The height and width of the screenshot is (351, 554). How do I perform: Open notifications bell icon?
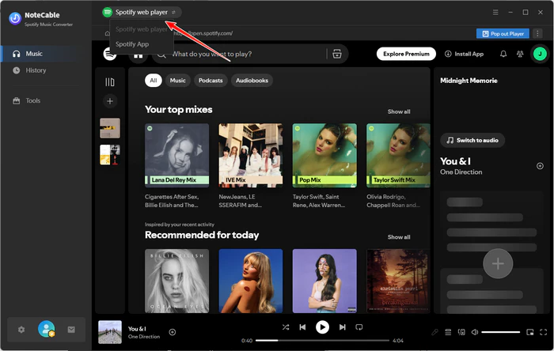click(503, 54)
